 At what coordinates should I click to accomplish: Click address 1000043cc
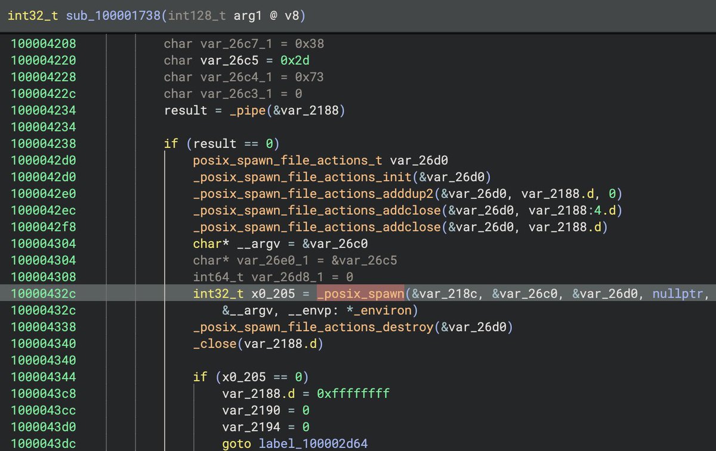[43, 411]
